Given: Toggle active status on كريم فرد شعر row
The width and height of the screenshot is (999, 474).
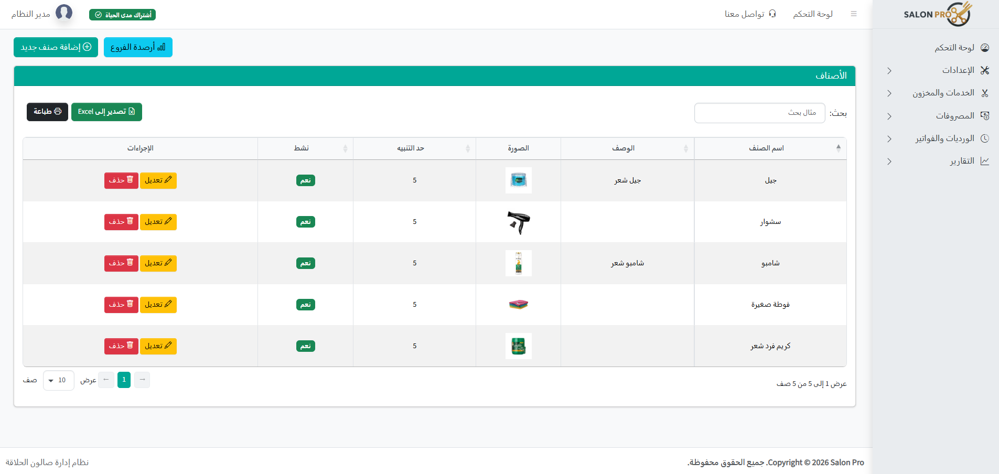Looking at the screenshot, I should (305, 346).
